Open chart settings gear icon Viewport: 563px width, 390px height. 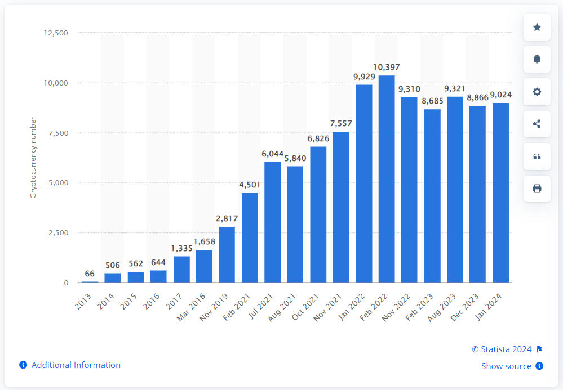coord(537,92)
